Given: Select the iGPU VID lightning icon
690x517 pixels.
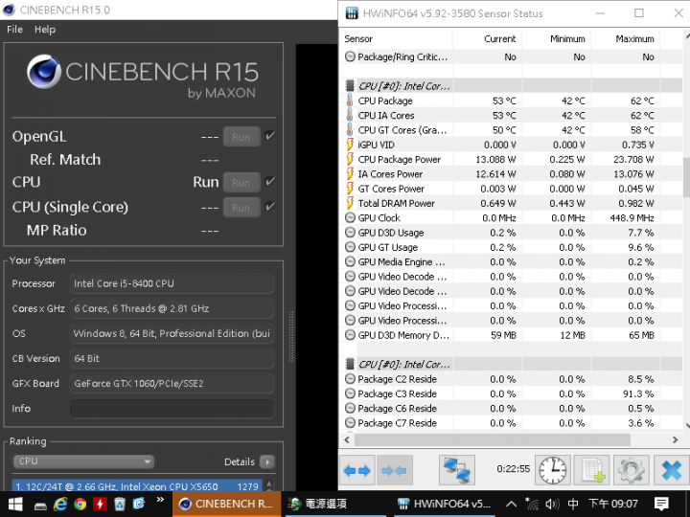Looking at the screenshot, I should pos(350,145).
